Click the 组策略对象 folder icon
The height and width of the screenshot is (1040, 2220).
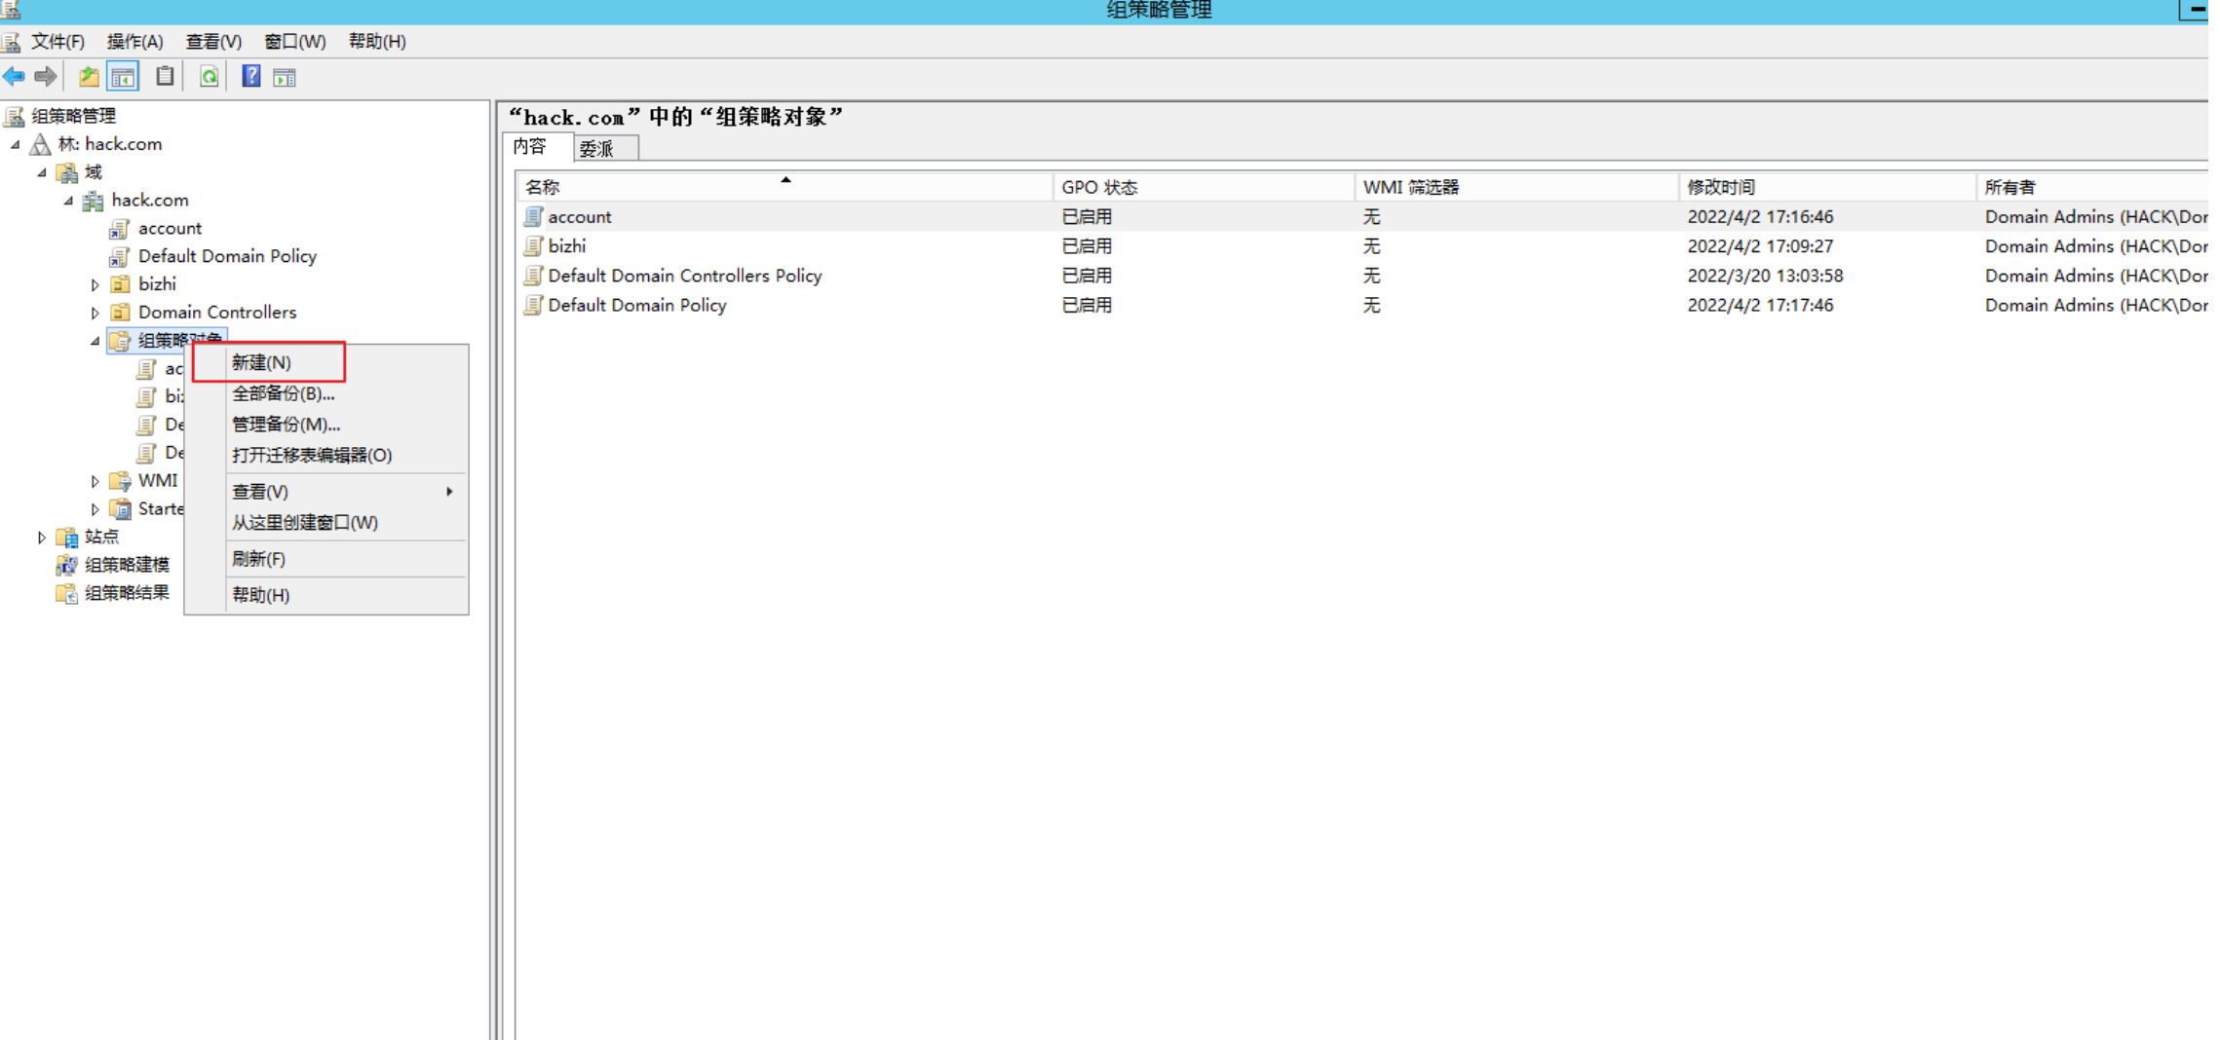click(x=121, y=341)
